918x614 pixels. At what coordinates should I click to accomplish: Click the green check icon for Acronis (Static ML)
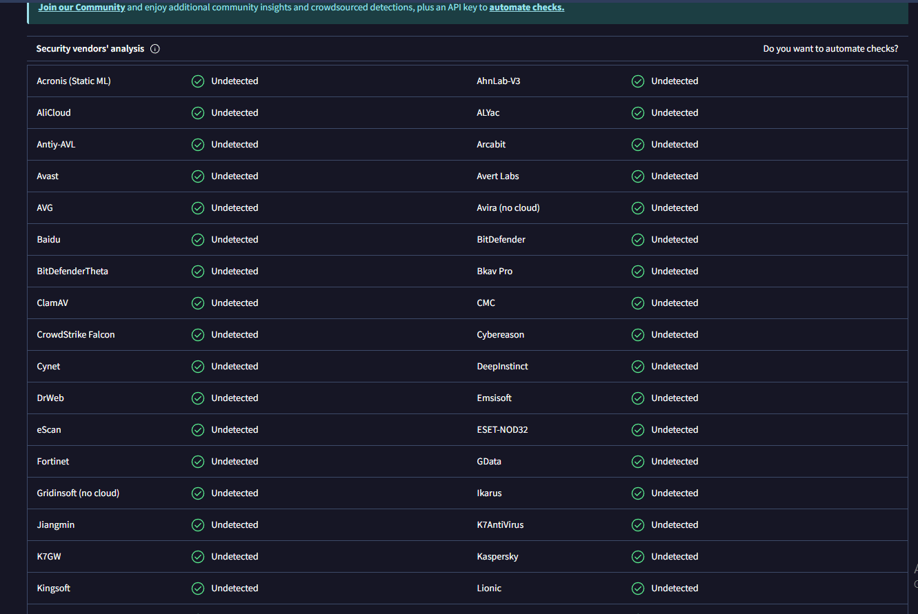click(x=198, y=81)
